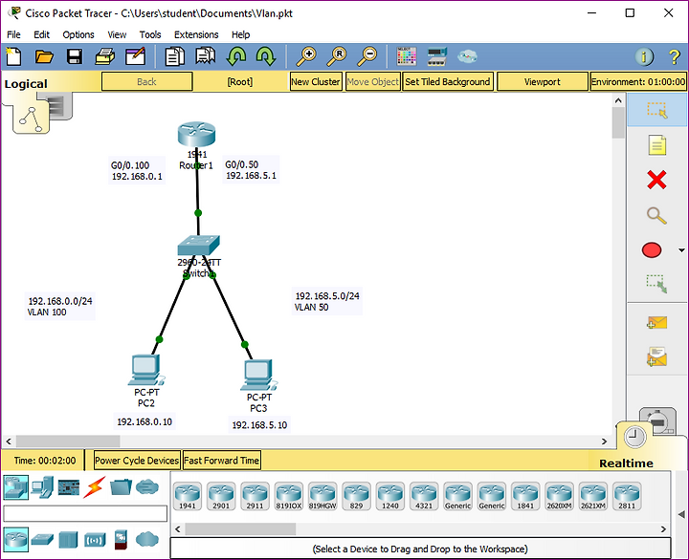
Task: Select the WAN Emulation cloud subcategory
Action: [147, 539]
